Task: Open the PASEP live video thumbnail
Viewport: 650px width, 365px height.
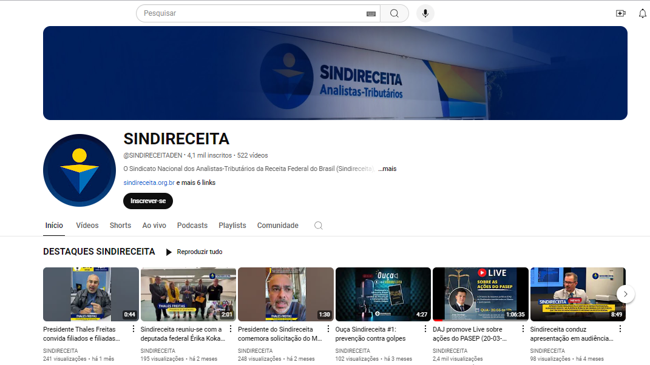Action: [480, 294]
